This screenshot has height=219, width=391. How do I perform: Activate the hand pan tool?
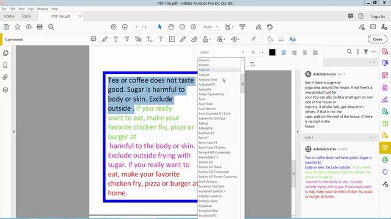point(171,27)
